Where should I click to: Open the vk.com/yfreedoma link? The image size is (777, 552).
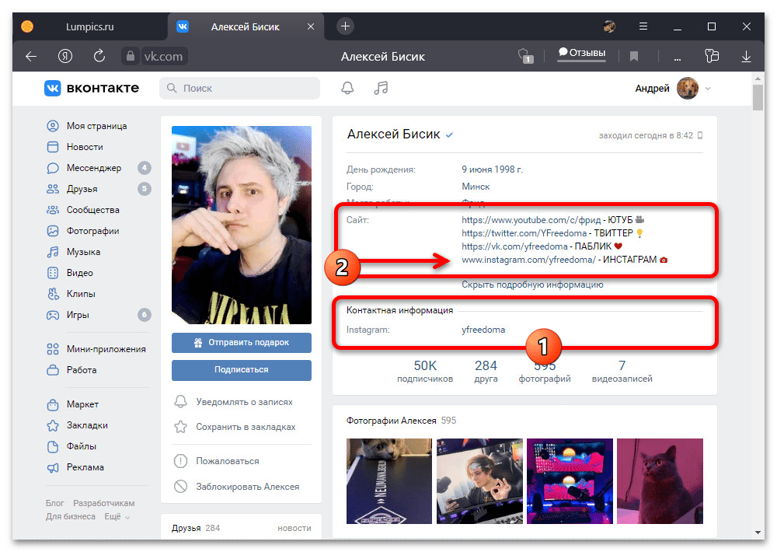(x=514, y=246)
